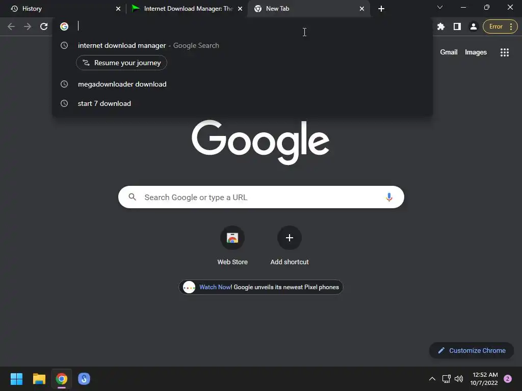Focus the Search Google or type a URL box
Screen dimensions: 522x391
tap(261, 197)
